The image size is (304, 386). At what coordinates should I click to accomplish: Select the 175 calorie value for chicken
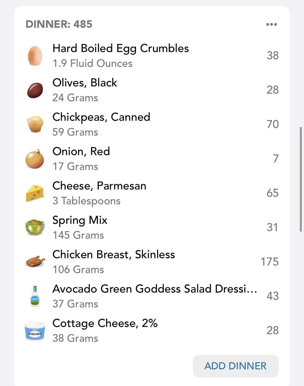pyautogui.click(x=269, y=262)
